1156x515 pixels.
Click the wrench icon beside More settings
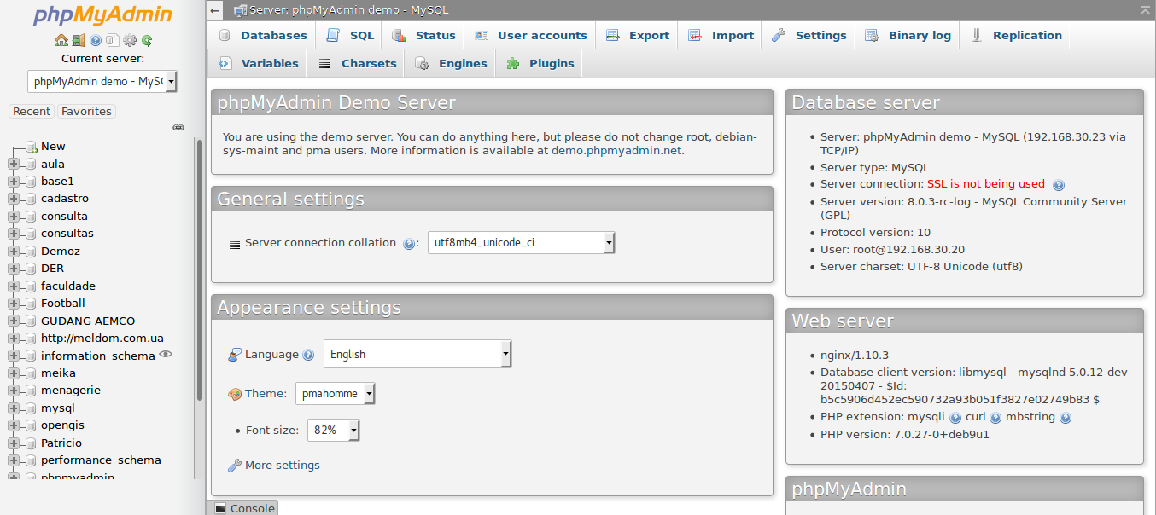[235, 466]
